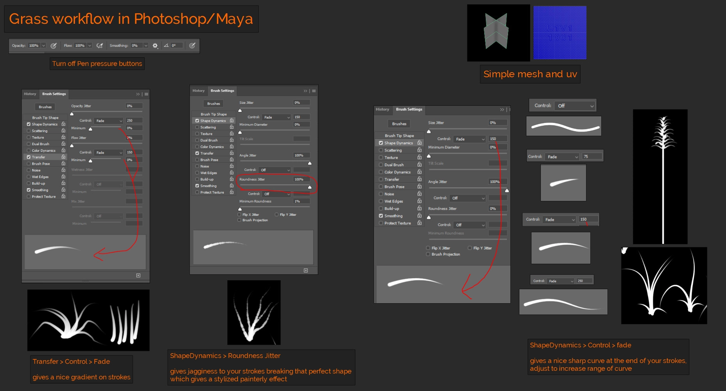Collapse the middle Brush Settings panel with double-arrow icon

[306, 91]
